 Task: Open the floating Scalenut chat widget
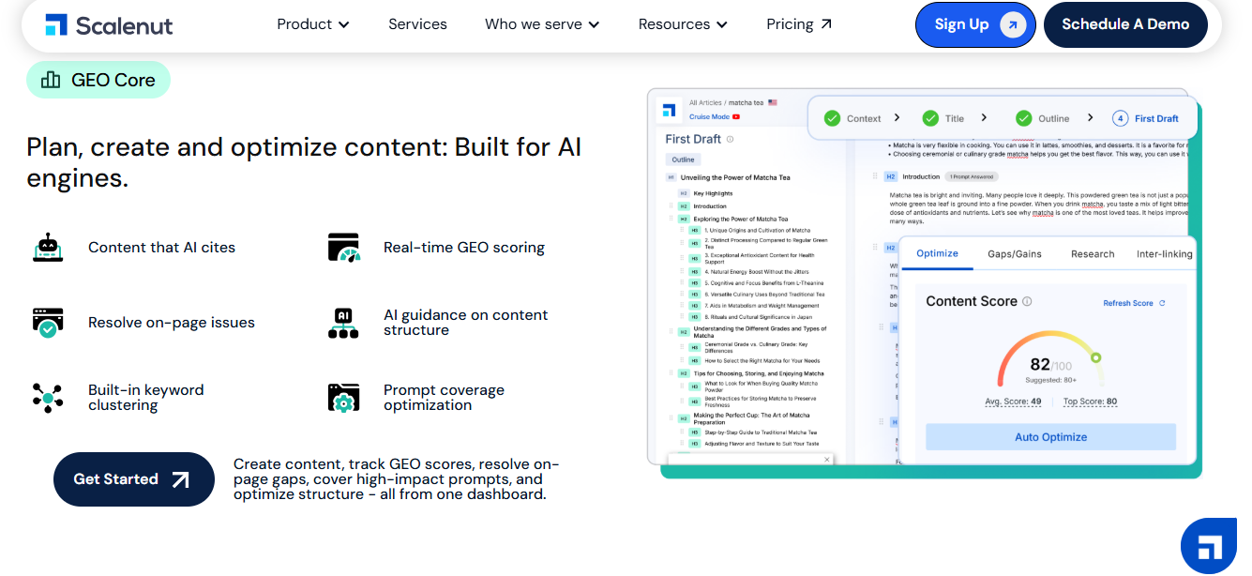click(1207, 545)
